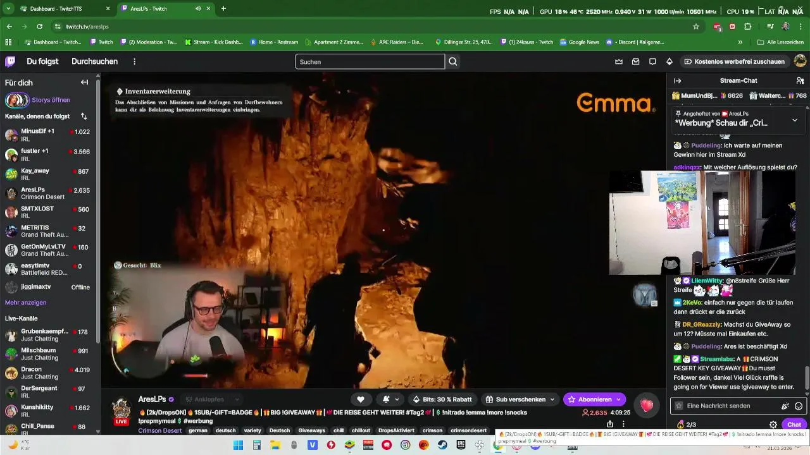Screen dimensions: 810x455
Task: Open the Moderation bookmark
Action: pos(148,42)
